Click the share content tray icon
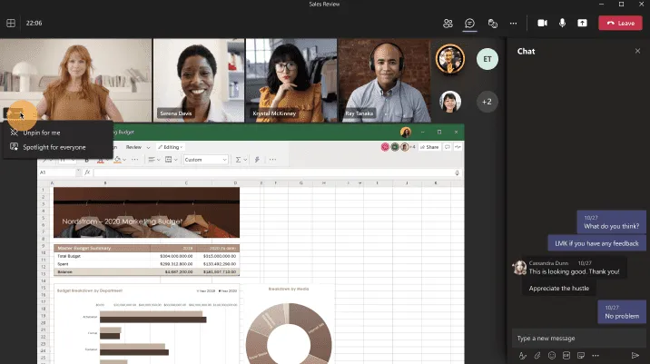The width and height of the screenshot is (650, 364). [x=582, y=23]
